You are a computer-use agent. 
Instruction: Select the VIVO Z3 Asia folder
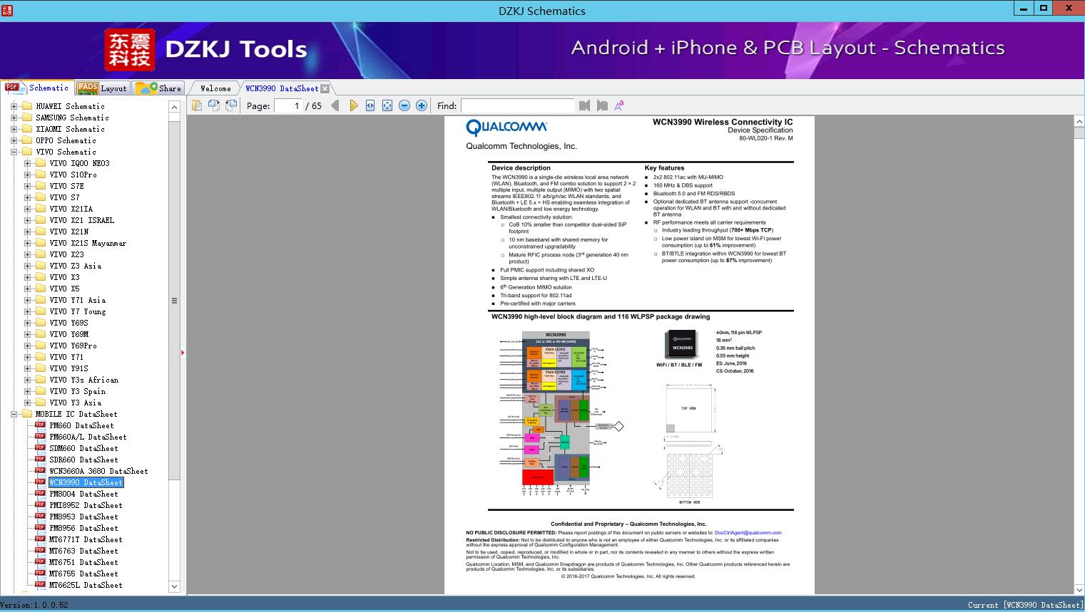[x=76, y=266]
